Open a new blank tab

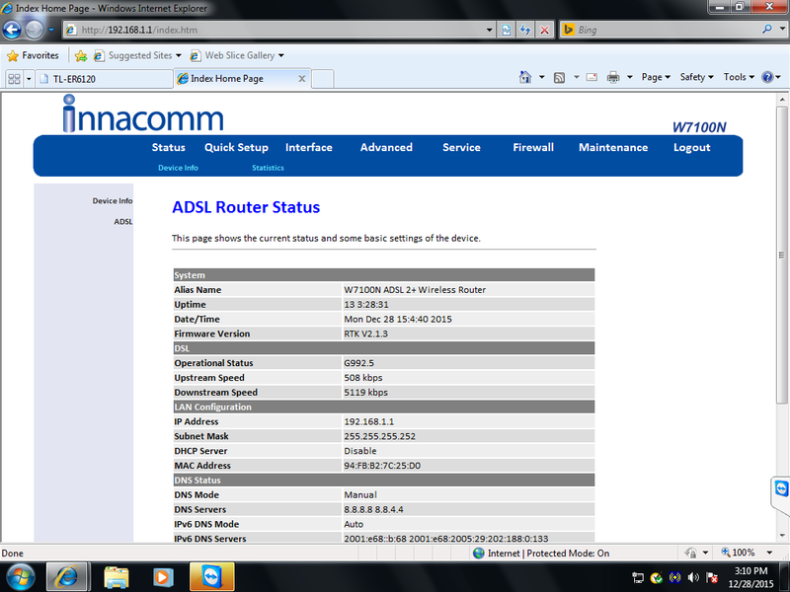323,79
